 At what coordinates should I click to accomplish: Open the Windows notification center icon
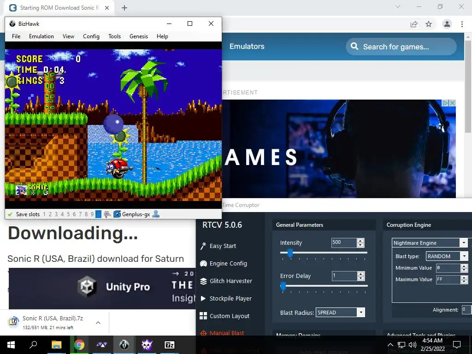(457, 345)
